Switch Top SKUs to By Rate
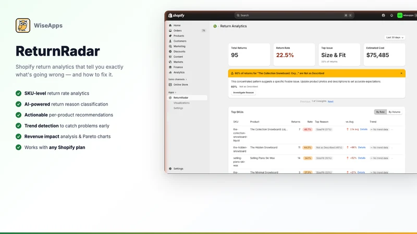The height and width of the screenshot is (234, 417). (x=381, y=112)
